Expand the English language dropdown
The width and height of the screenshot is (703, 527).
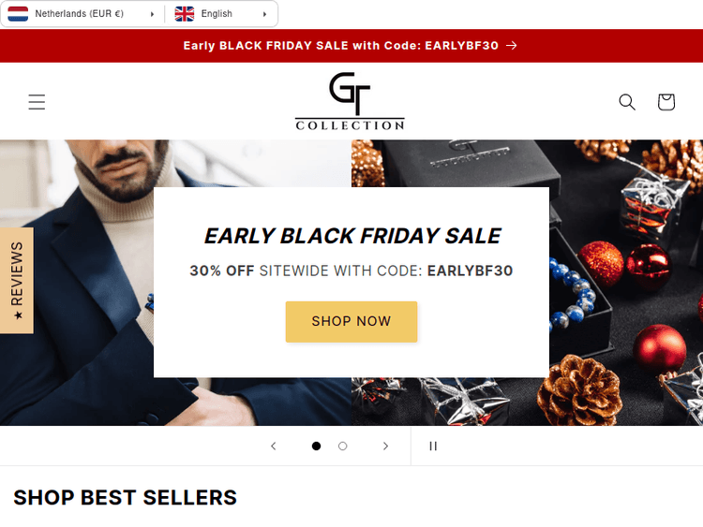coord(221,14)
